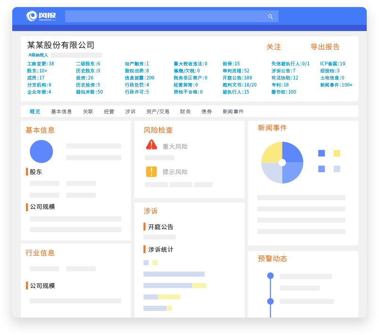The width and height of the screenshot is (379, 335).
Task: Open the 开庭公告:388 link
Action: click(x=237, y=78)
